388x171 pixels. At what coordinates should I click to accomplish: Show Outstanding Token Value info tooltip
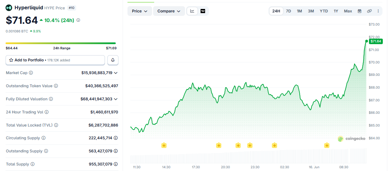tap(56, 86)
